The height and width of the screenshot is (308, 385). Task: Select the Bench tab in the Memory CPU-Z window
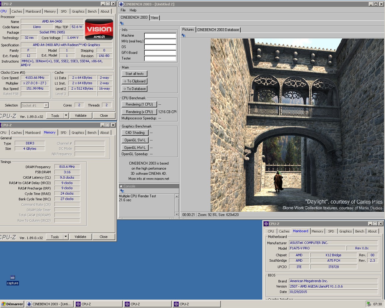click(x=92, y=133)
